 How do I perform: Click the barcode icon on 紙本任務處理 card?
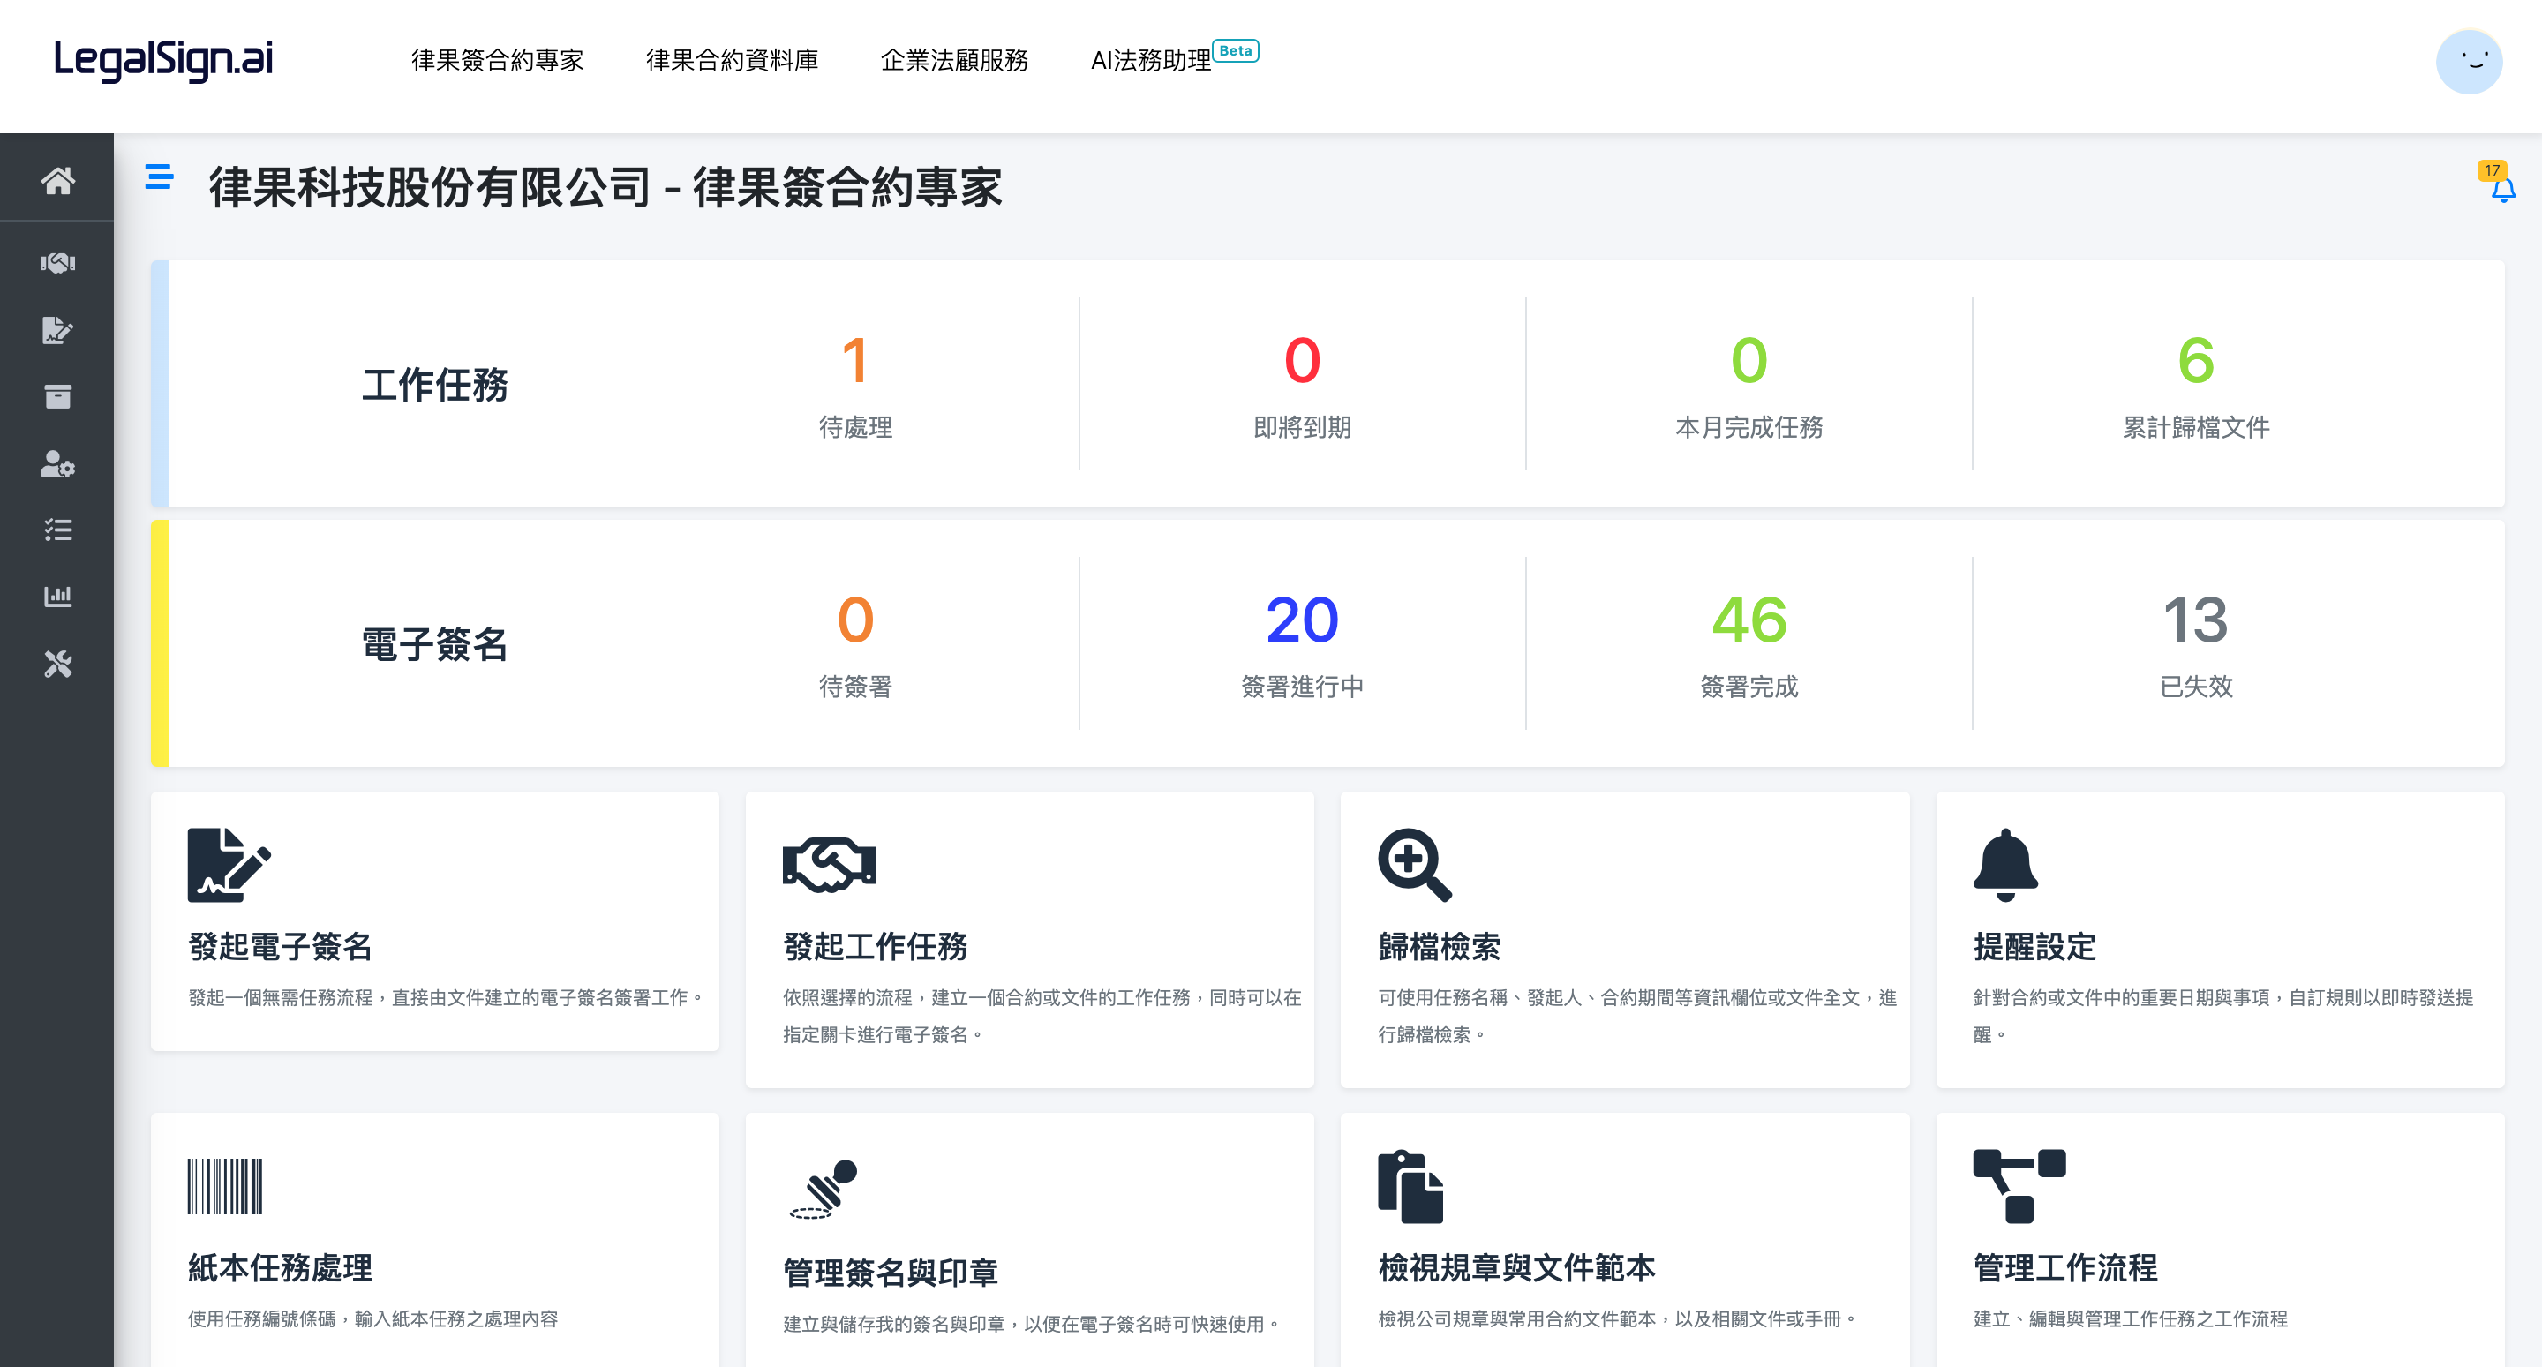pos(225,1186)
